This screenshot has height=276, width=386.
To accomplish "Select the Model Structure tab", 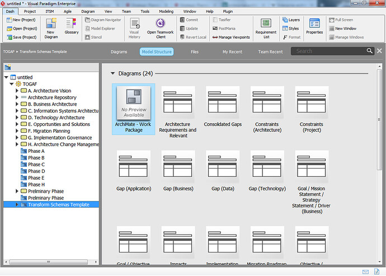I will 157,52.
